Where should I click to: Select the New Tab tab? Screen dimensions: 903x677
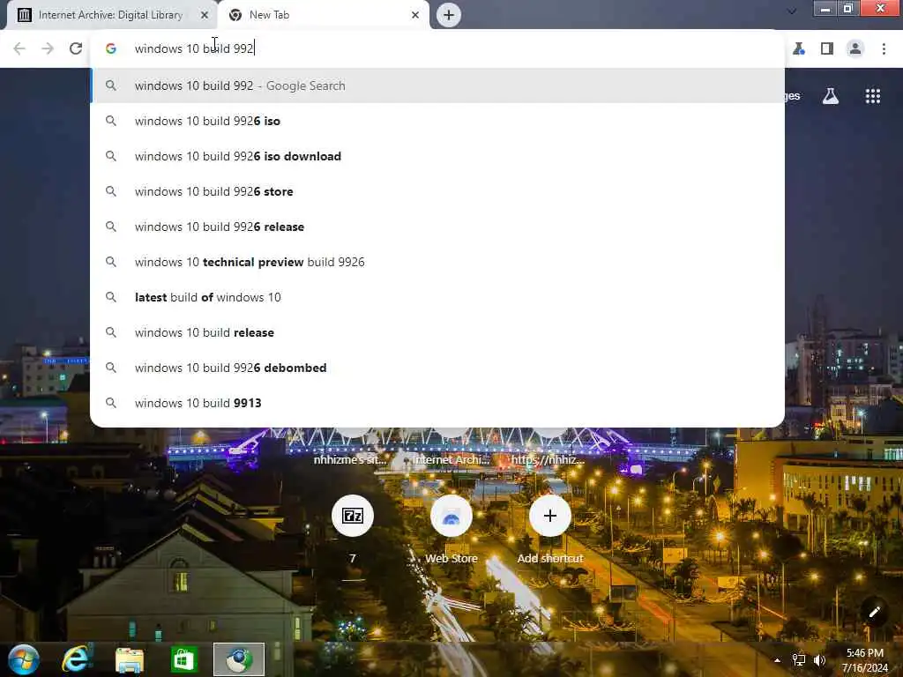tap(323, 15)
